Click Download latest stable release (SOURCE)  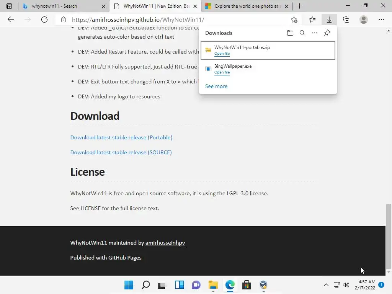click(121, 152)
